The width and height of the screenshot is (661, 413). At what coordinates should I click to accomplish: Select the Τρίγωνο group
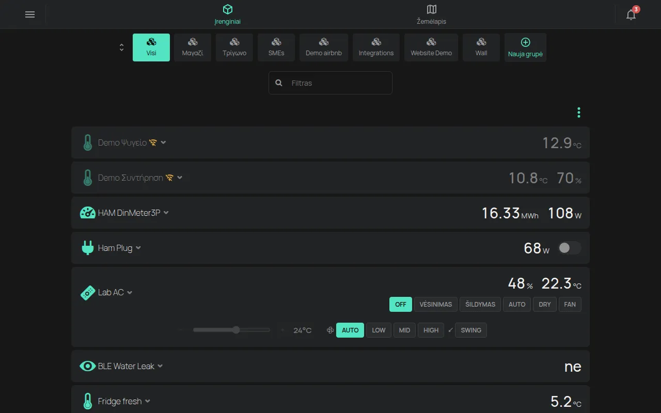point(234,47)
